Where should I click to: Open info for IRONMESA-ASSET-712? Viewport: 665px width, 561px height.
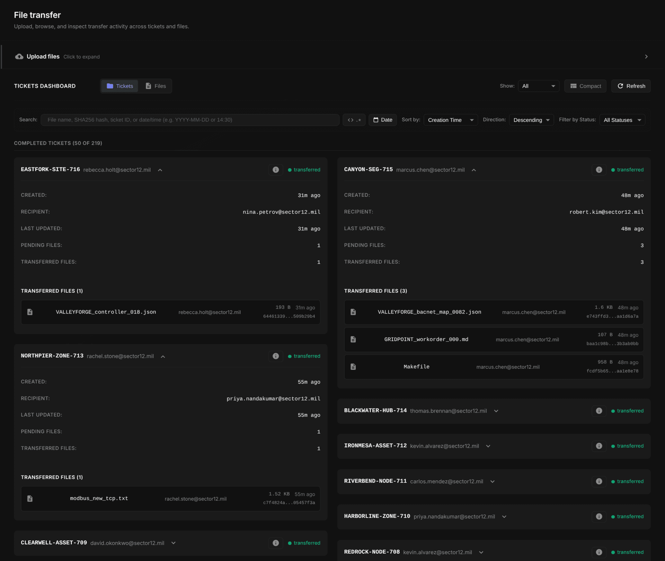pos(599,446)
